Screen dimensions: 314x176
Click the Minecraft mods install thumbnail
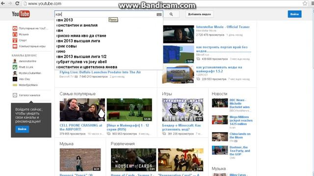(179, 74)
